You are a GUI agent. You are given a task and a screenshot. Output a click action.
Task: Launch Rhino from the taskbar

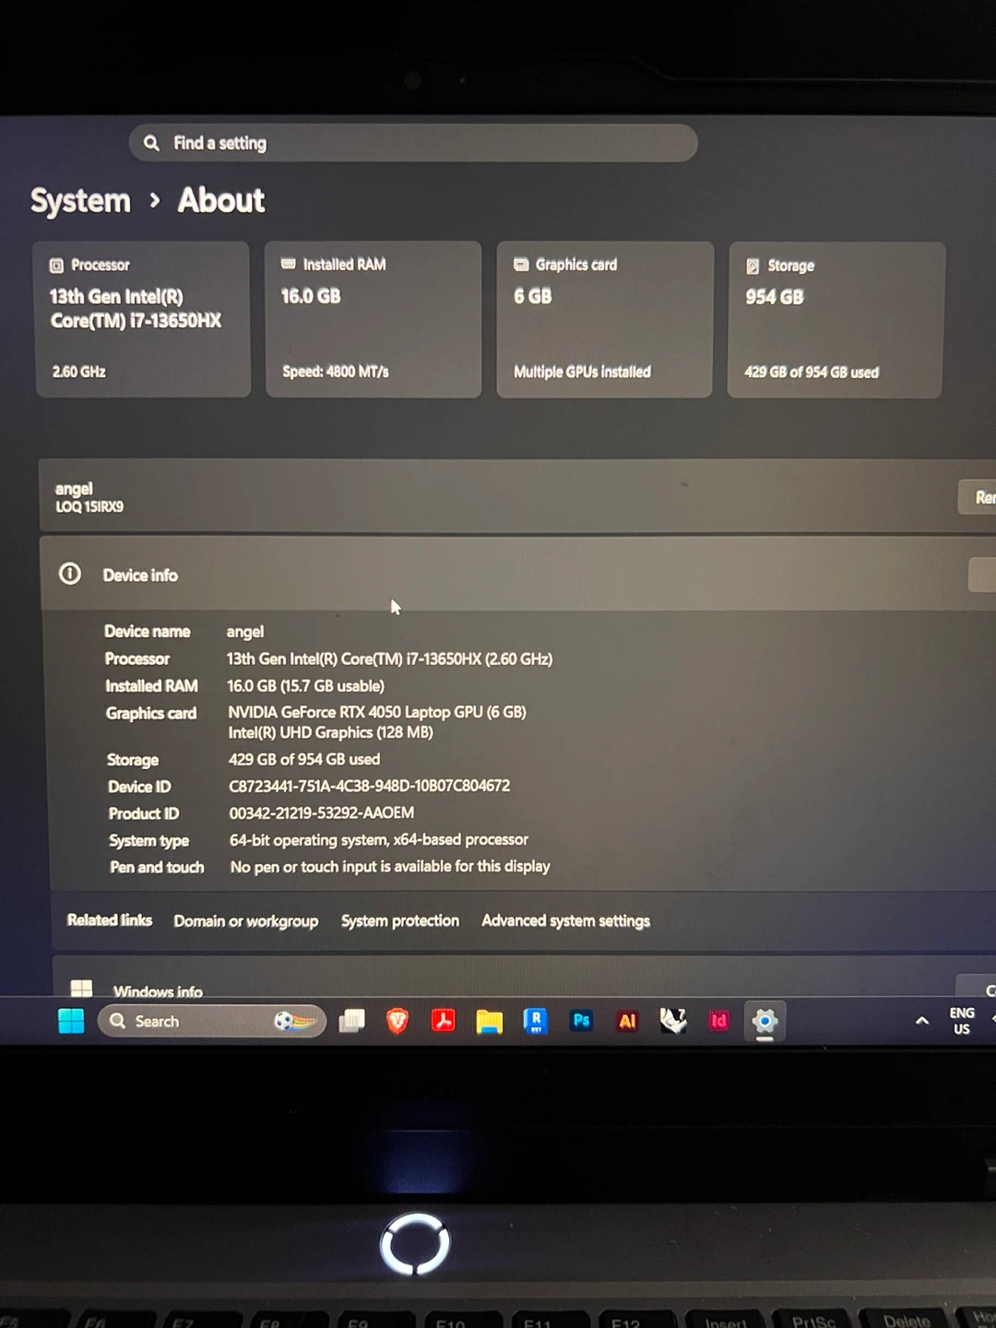(673, 1021)
